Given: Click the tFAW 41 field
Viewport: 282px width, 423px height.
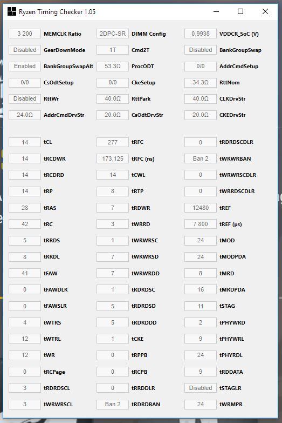Looking at the screenshot, I should click(x=25, y=273).
